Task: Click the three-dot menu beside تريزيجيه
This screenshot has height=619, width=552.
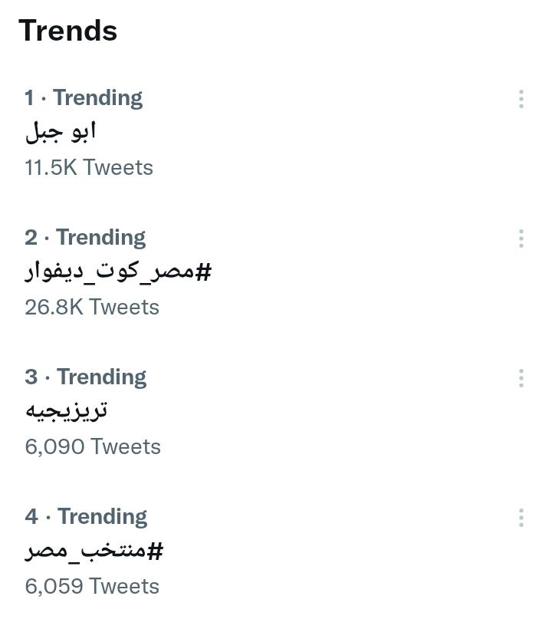Action: coord(521,378)
